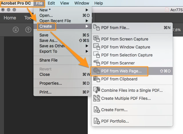The image size is (183, 134).
Task: Select PDF from File... option
Action: (x=132, y=28)
